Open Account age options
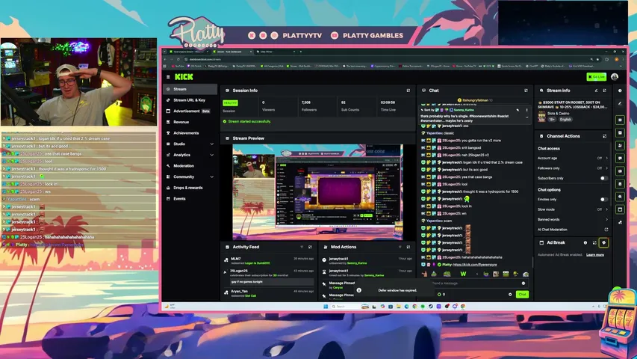The height and width of the screenshot is (359, 637). point(573,158)
